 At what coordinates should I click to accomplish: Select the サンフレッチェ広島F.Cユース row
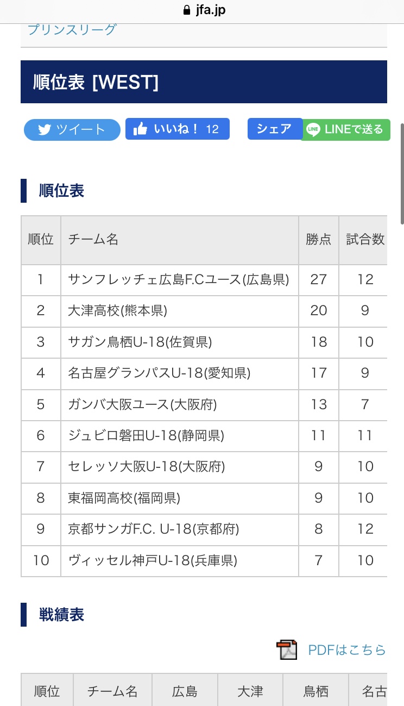(178, 279)
